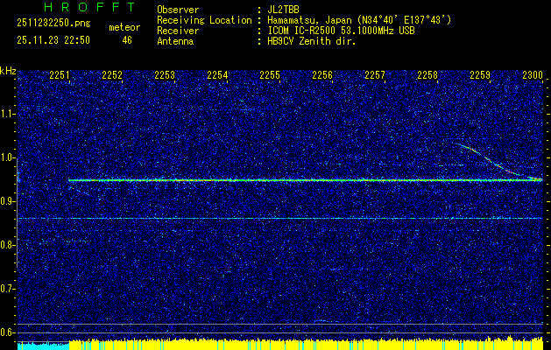Image resolution: width=551 pixels, height=350 pixels.
Task: Click the meteor count value 46
Action: coord(127,39)
